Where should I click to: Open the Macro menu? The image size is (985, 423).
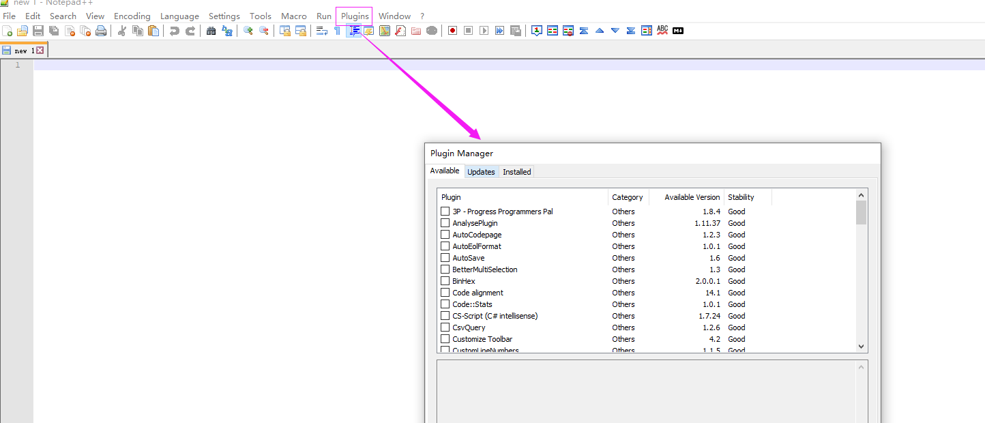294,16
